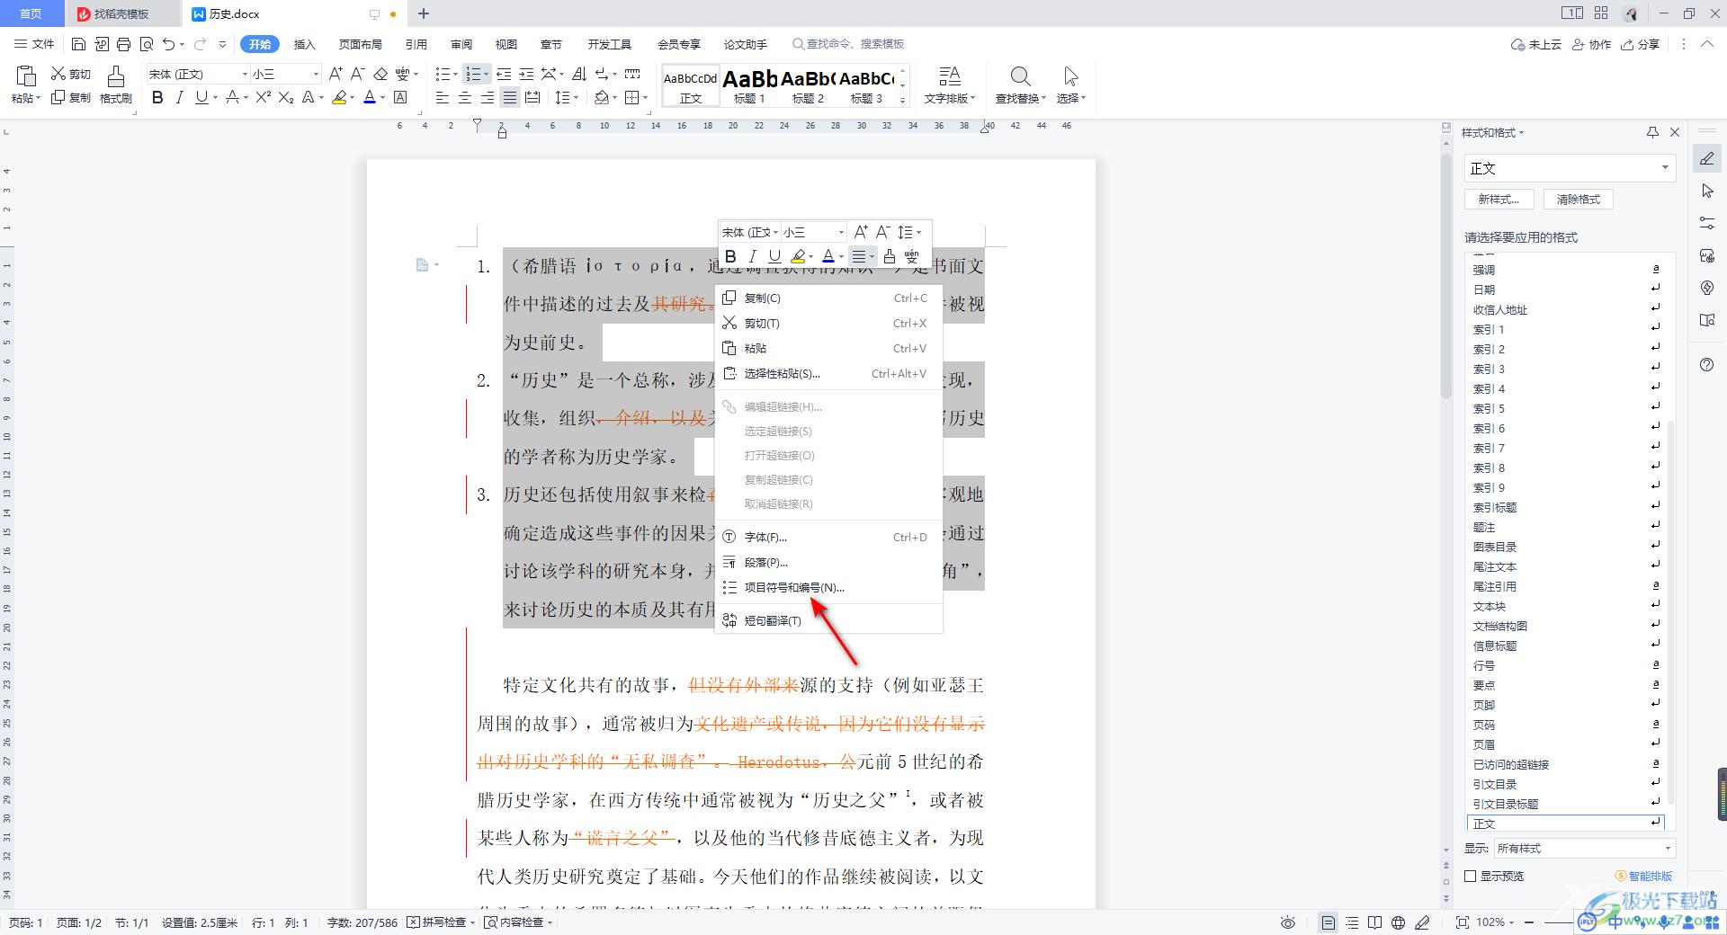The width and height of the screenshot is (1727, 935).
Task: Click the blue font color in ribbon
Action: 369,97
